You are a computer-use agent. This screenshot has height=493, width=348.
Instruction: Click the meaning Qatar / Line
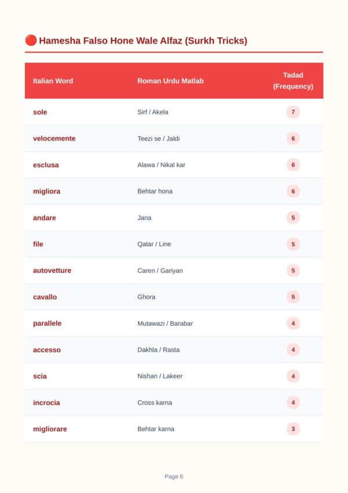154,244
